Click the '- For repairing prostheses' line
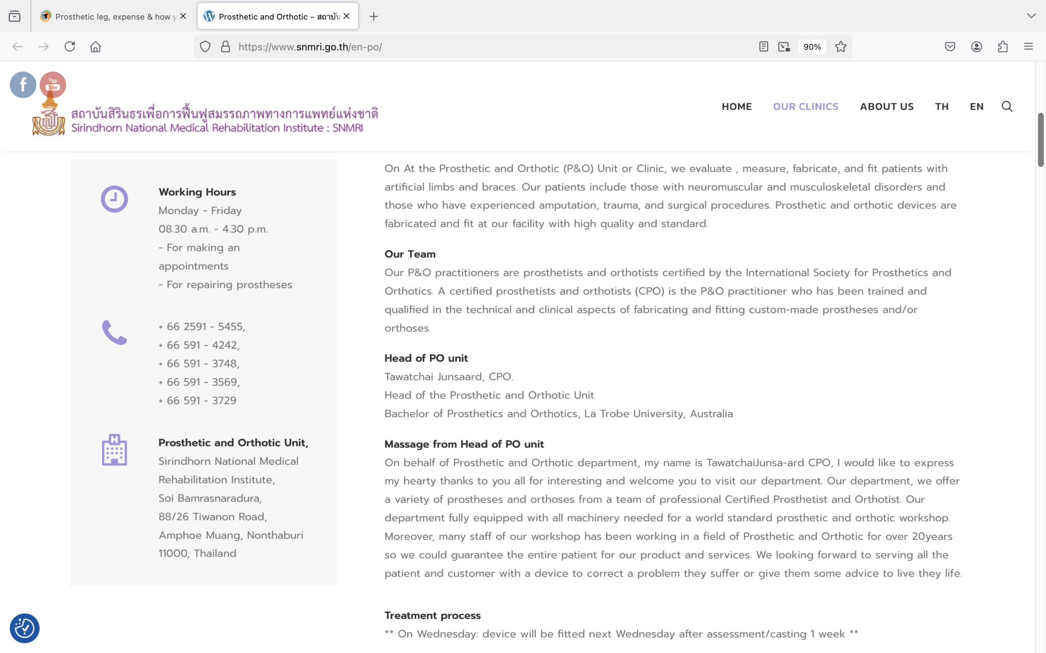Image resolution: width=1046 pixels, height=653 pixels. pos(225,285)
